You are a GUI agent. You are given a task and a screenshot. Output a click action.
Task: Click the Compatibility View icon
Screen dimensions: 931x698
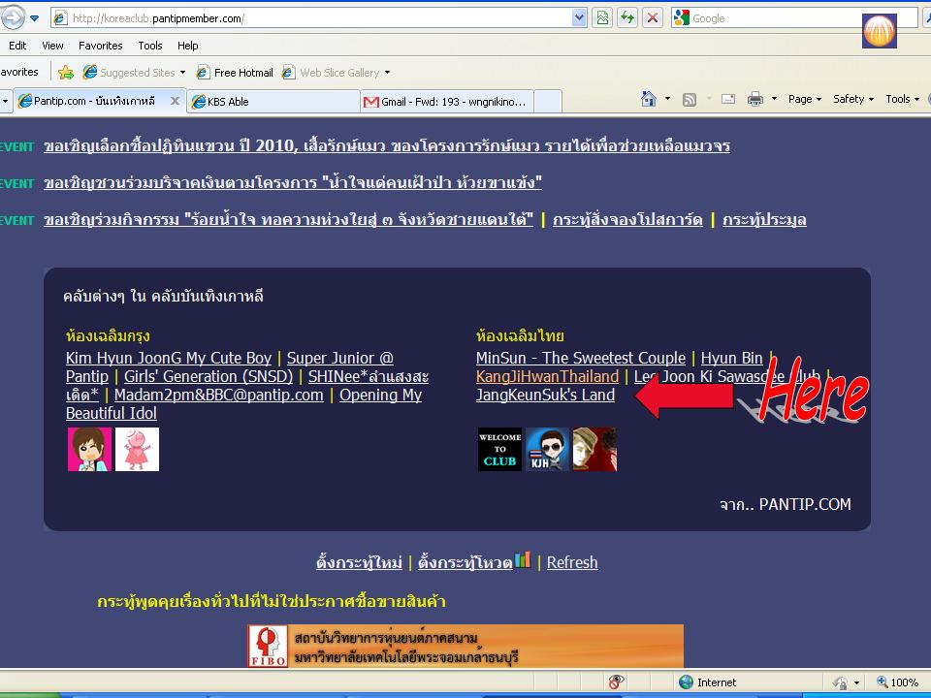coord(602,17)
